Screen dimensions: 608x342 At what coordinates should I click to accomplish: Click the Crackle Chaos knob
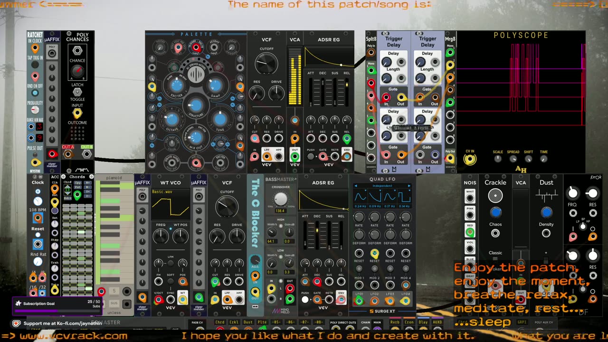495,212
